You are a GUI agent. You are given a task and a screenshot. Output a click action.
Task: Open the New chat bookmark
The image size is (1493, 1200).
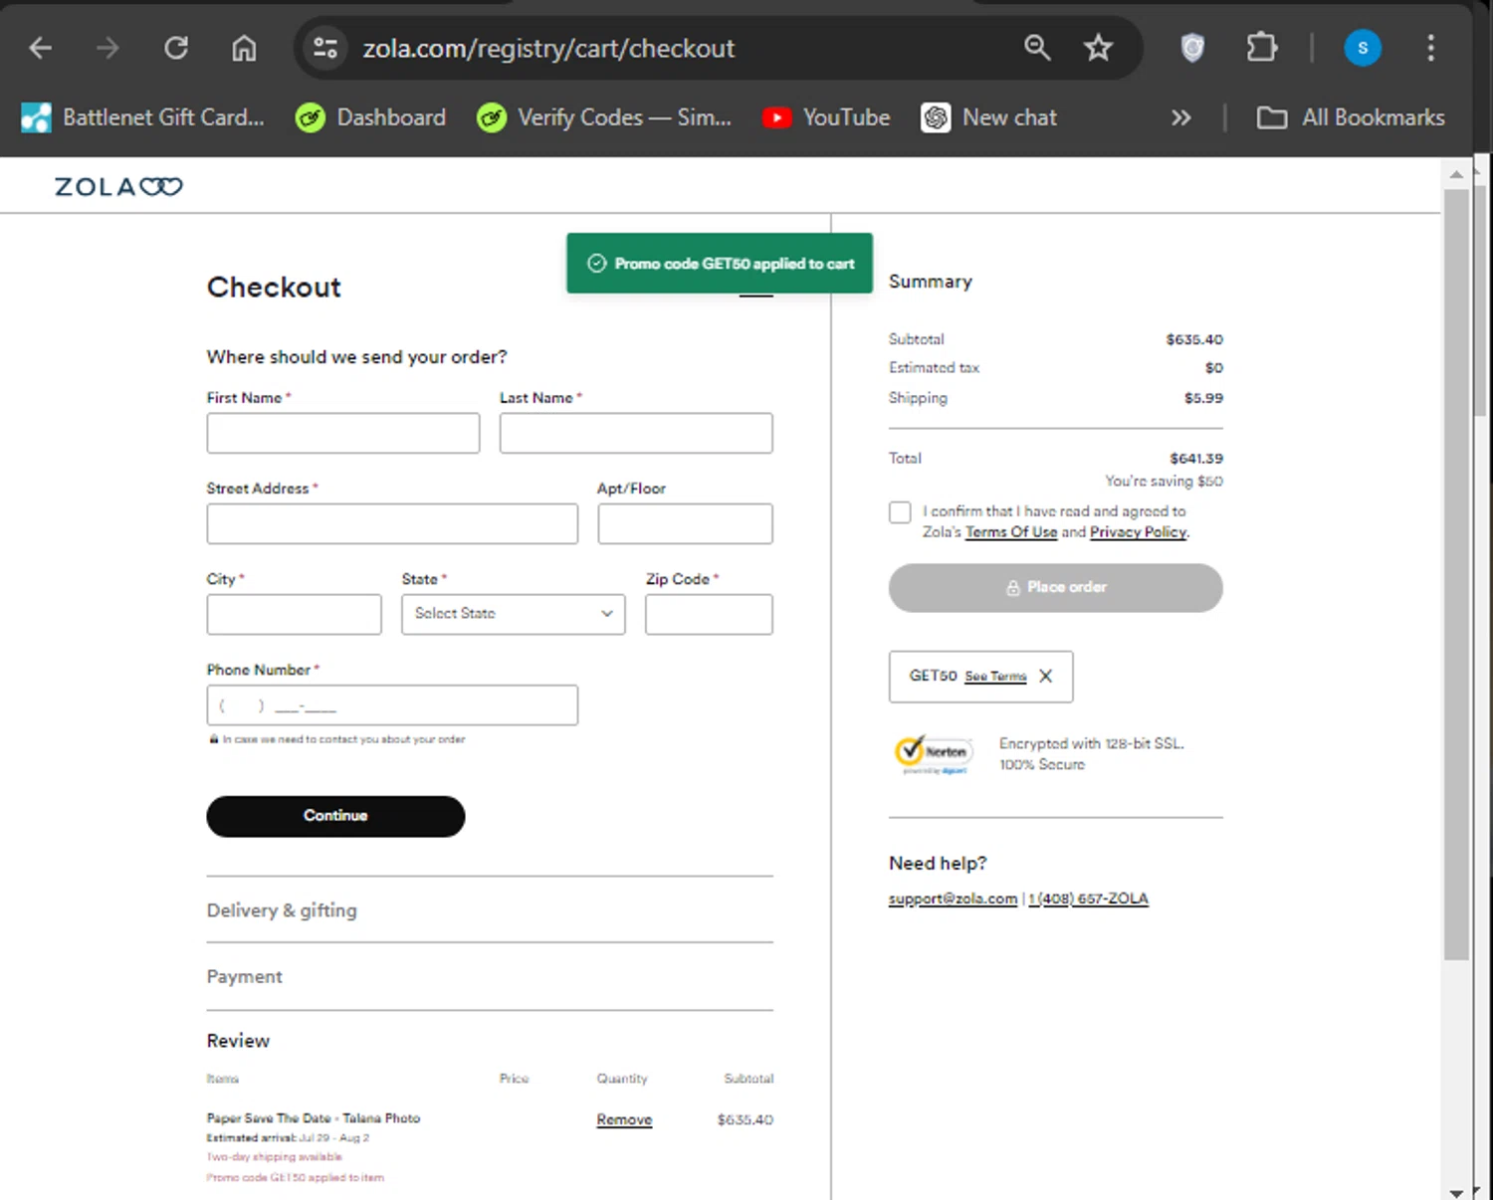(x=989, y=117)
